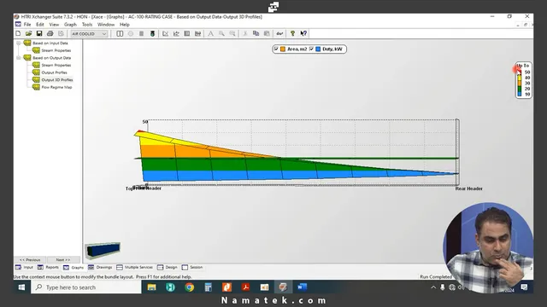Collapse the Based on Output Data tree node
547x307 pixels.
19,58
